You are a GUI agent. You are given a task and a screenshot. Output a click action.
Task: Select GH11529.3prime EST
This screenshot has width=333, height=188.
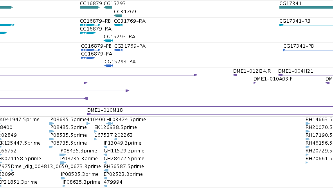click(x=105, y=155)
